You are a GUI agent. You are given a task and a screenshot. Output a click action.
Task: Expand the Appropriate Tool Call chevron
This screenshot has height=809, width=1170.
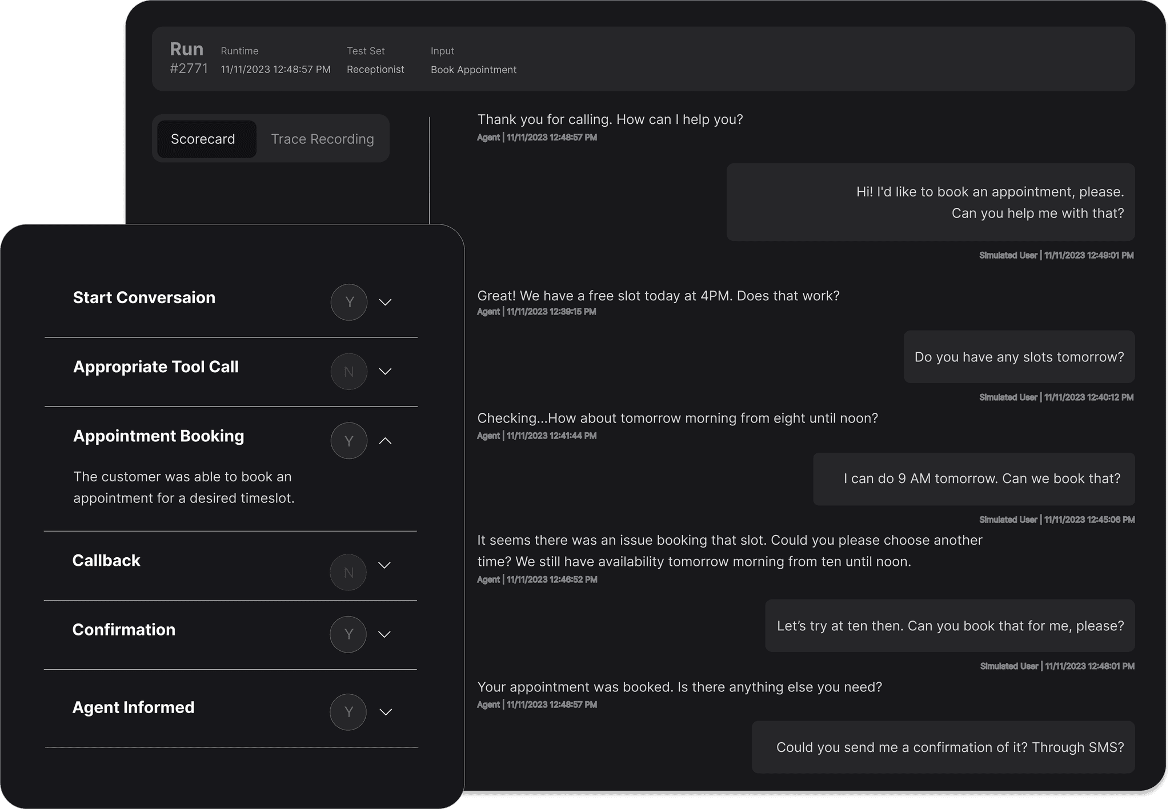click(x=386, y=372)
